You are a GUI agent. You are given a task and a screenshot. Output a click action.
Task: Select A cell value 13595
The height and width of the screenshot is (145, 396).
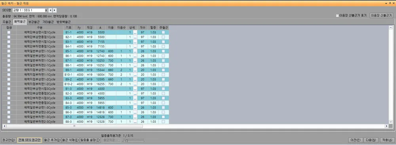click(x=101, y=80)
